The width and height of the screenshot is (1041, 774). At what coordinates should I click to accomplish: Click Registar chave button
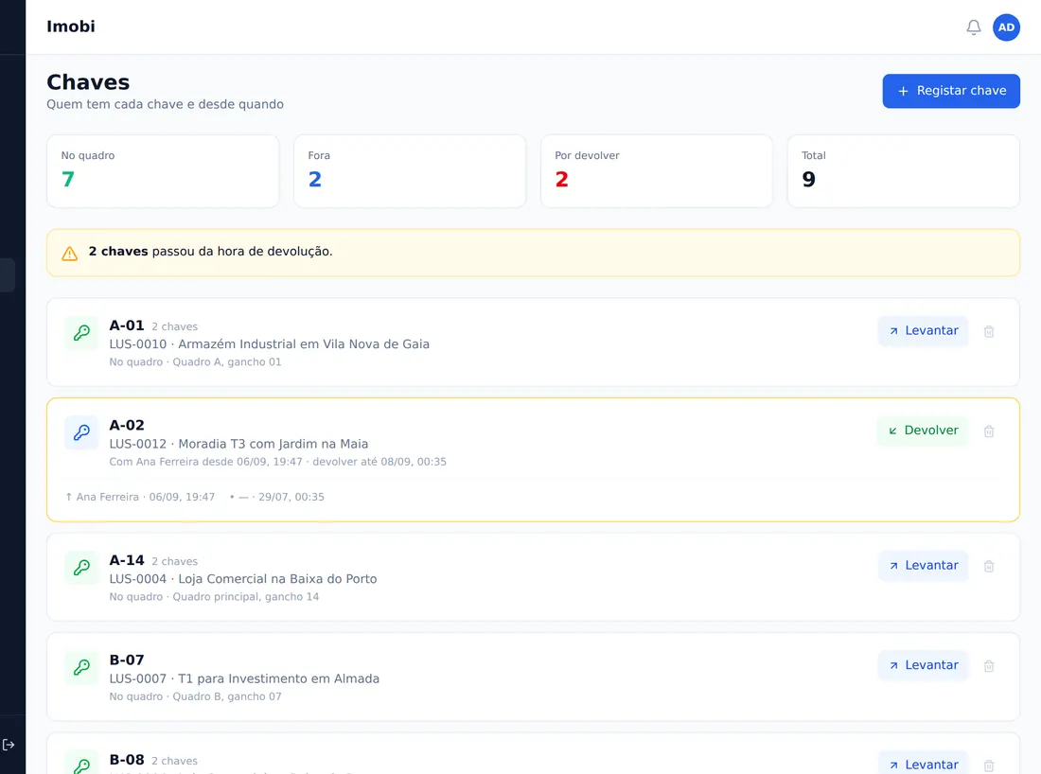point(951,91)
